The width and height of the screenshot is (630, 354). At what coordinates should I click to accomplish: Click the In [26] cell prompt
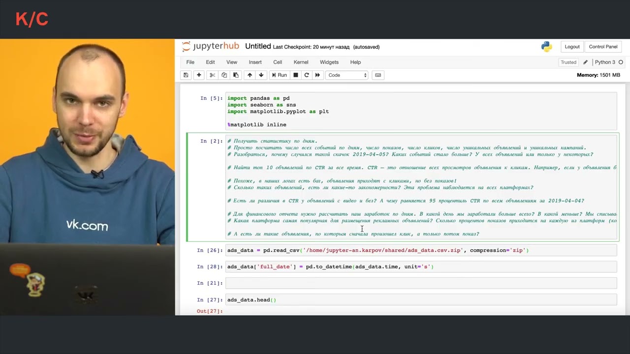tap(210, 250)
